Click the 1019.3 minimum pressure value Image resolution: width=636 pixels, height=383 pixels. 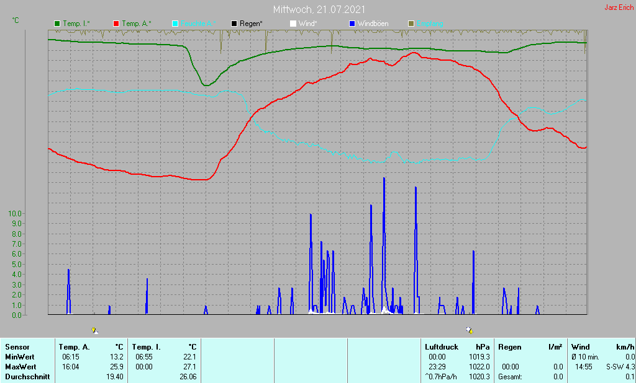(479, 357)
